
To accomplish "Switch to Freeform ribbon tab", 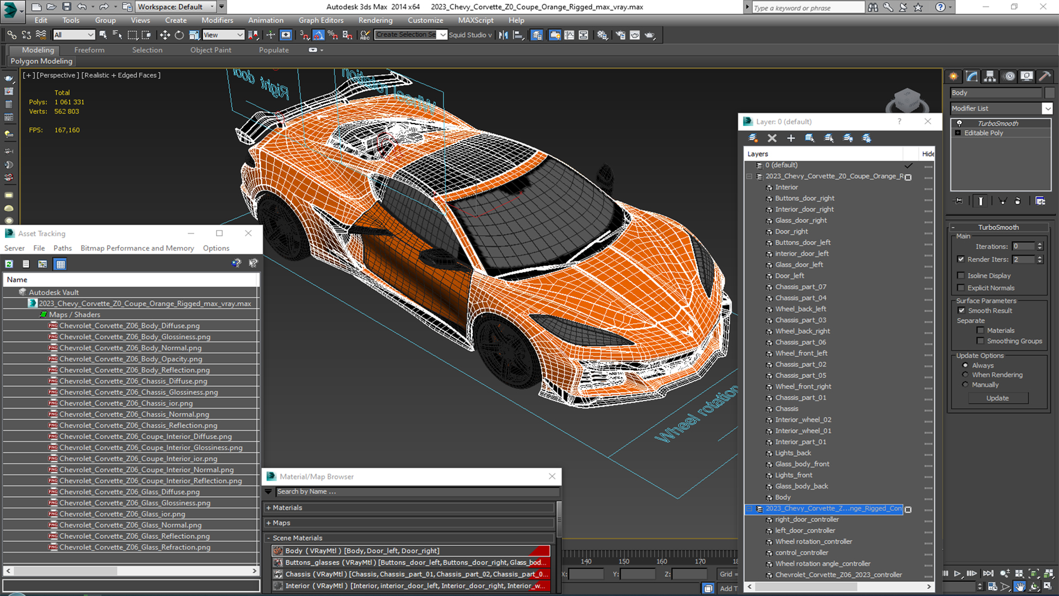I will coord(89,50).
